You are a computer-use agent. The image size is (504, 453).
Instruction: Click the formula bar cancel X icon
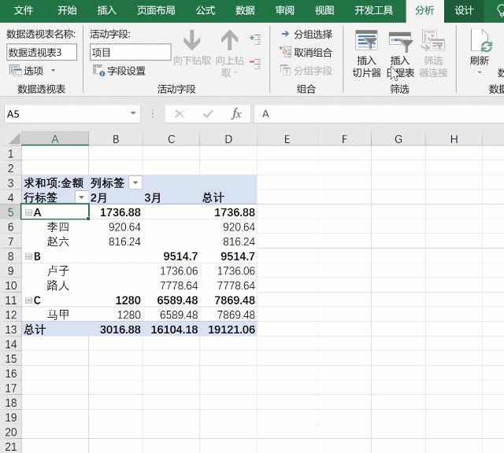180,114
